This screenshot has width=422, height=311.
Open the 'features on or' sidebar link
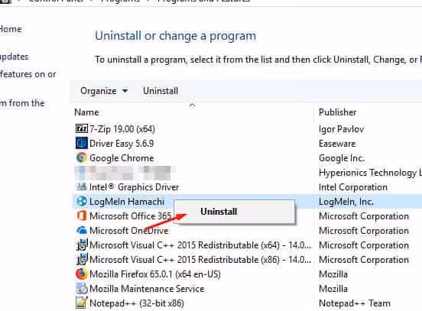[x=28, y=74]
